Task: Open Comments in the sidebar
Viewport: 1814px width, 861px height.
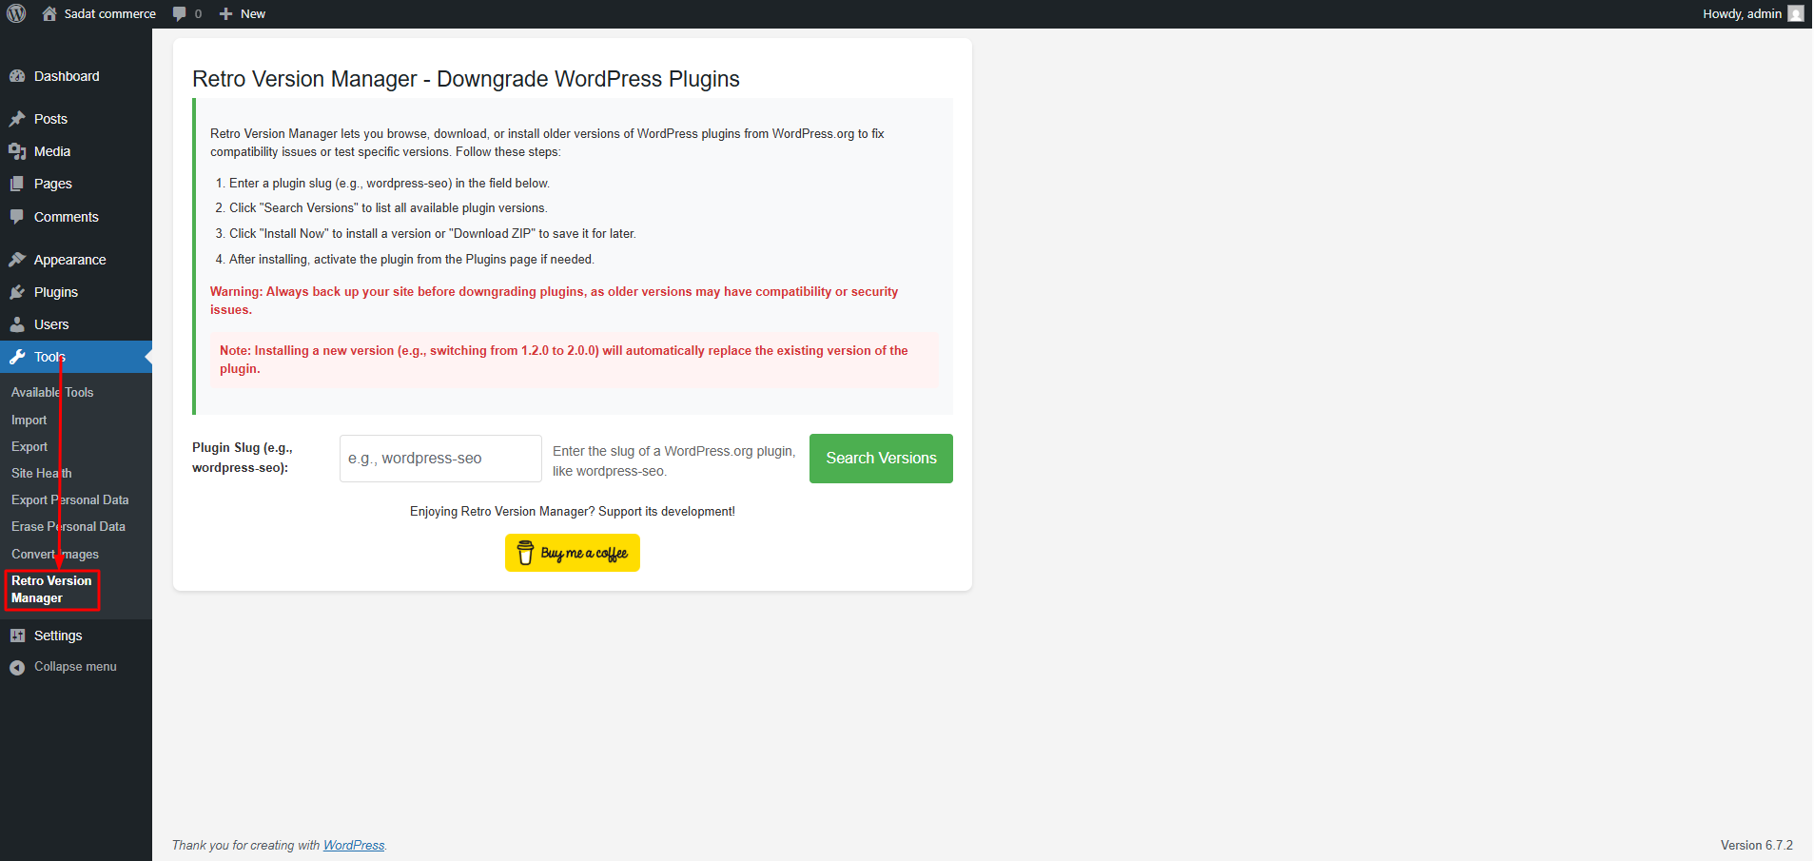Action: click(x=76, y=217)
